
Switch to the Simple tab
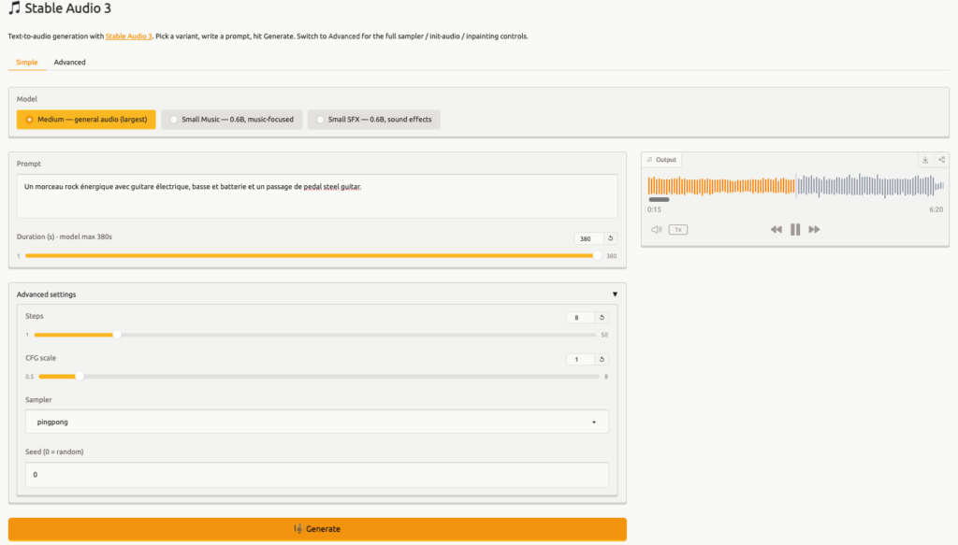(27, 63)
